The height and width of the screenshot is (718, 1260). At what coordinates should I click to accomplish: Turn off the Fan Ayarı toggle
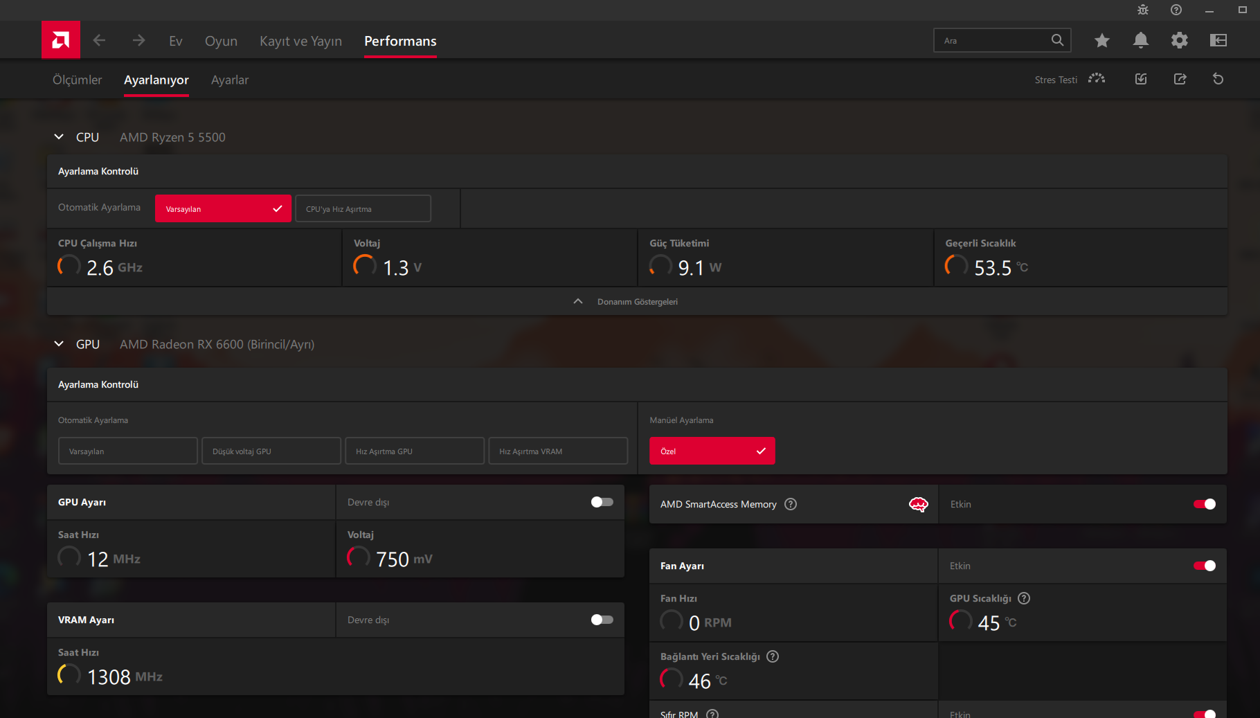(1205, 566)
